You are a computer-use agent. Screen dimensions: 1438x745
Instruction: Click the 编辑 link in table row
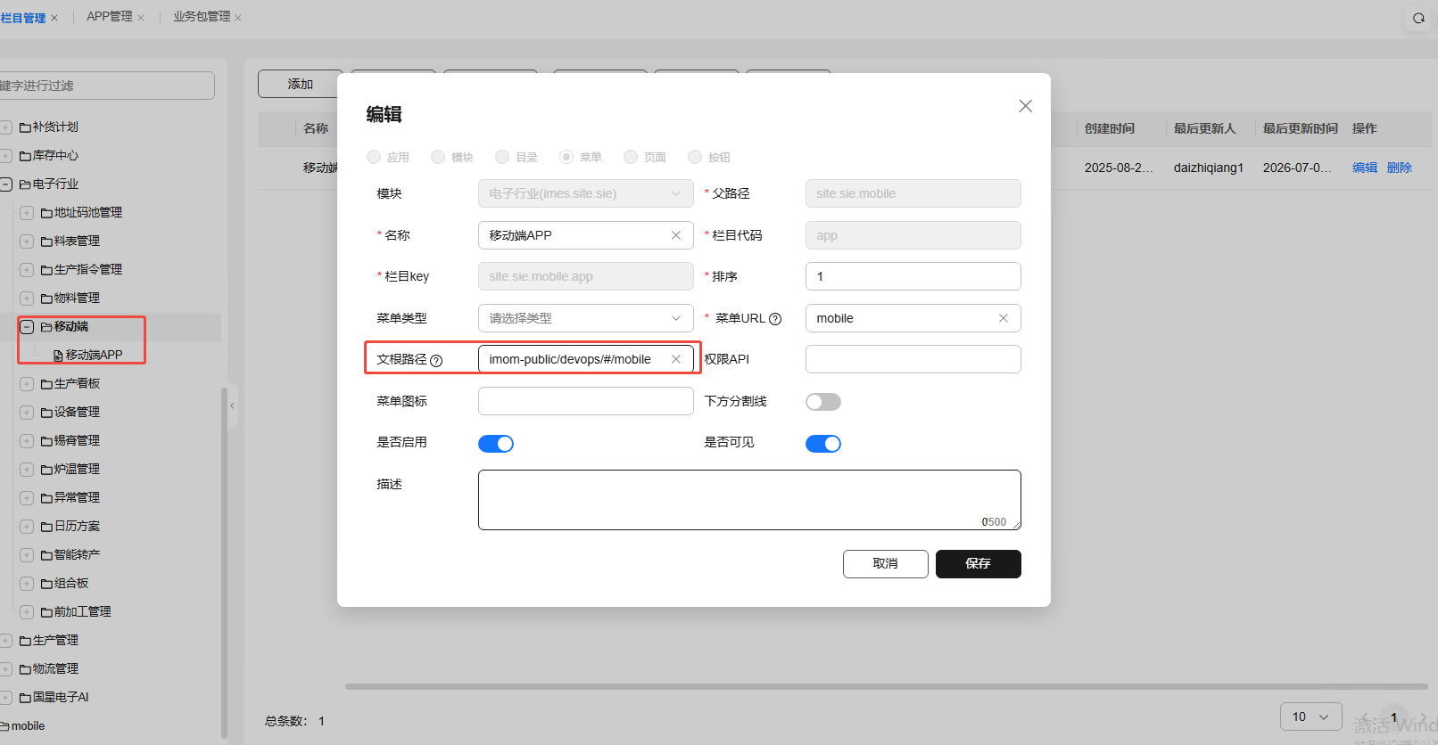pyautogui.click(x=1365, y=168)
